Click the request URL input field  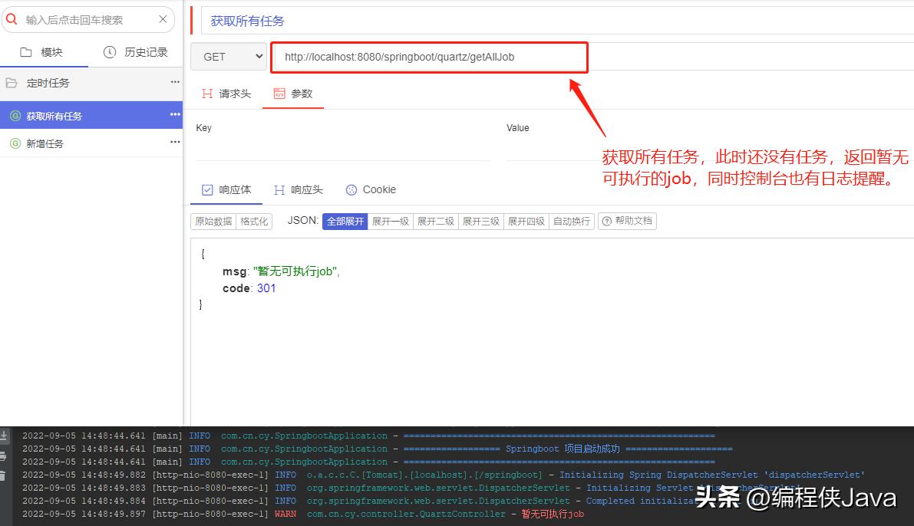point(429,56)
